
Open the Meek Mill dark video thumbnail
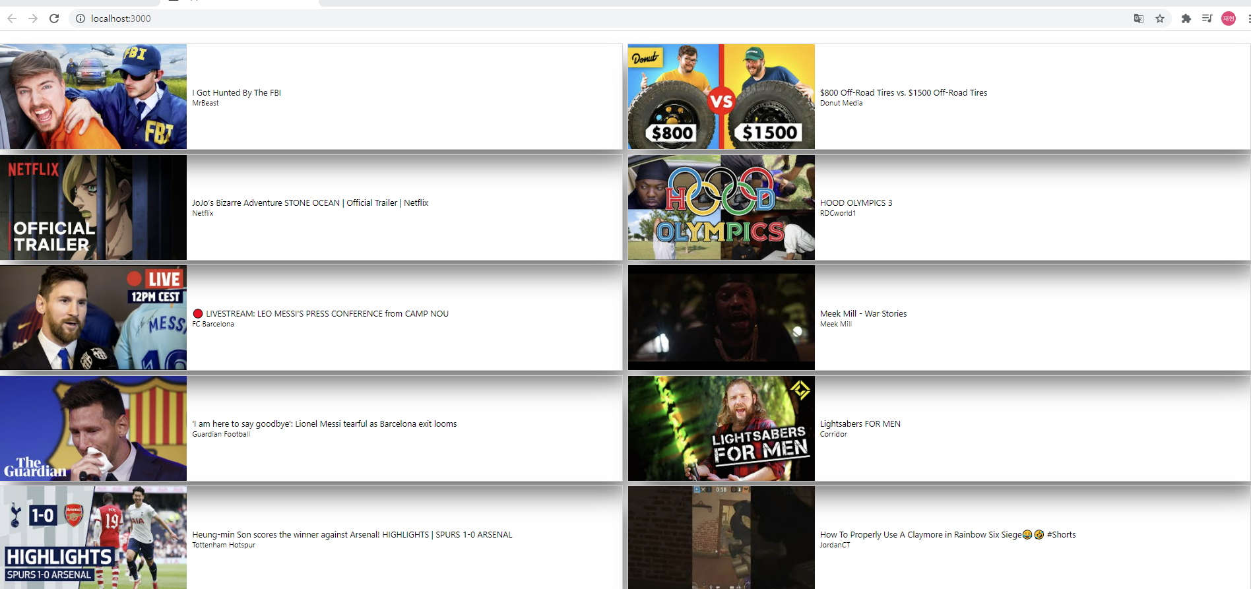point(721,317)
